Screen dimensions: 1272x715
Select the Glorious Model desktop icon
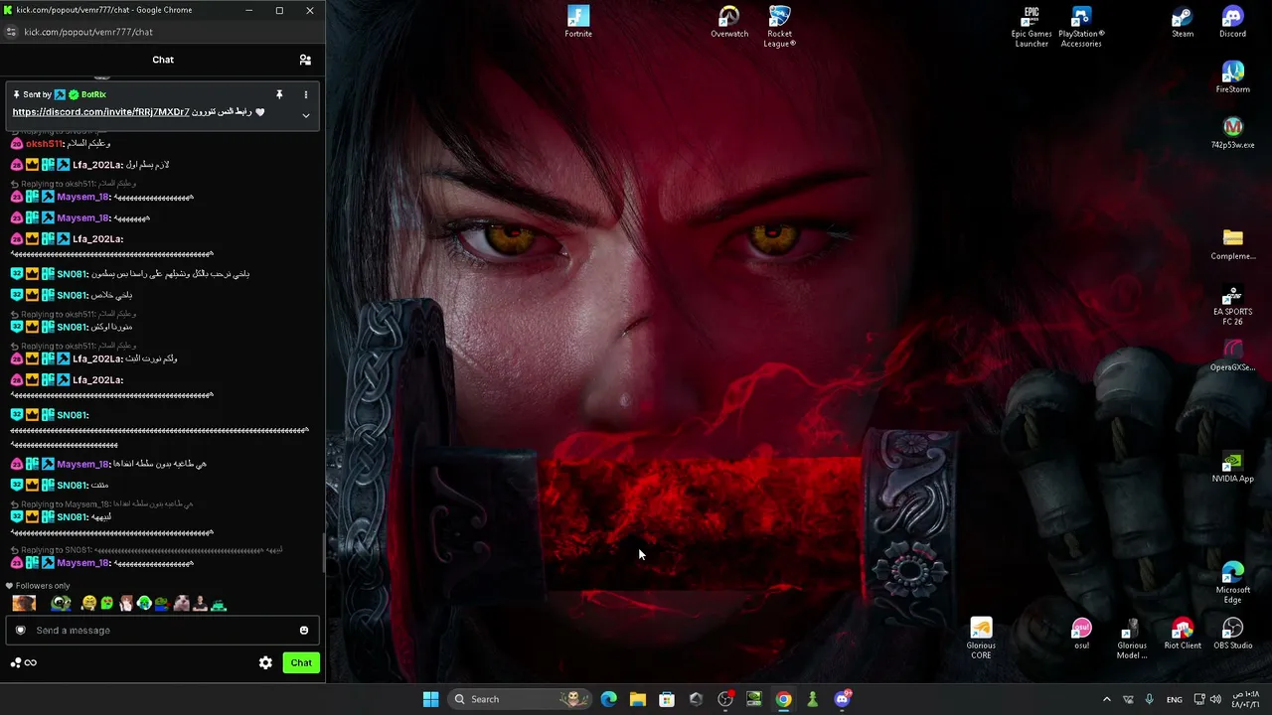(x=1132, y=639)
